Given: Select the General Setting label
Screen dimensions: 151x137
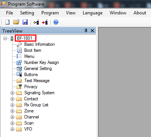Looking at the screenshot, I should pos(38,68).
